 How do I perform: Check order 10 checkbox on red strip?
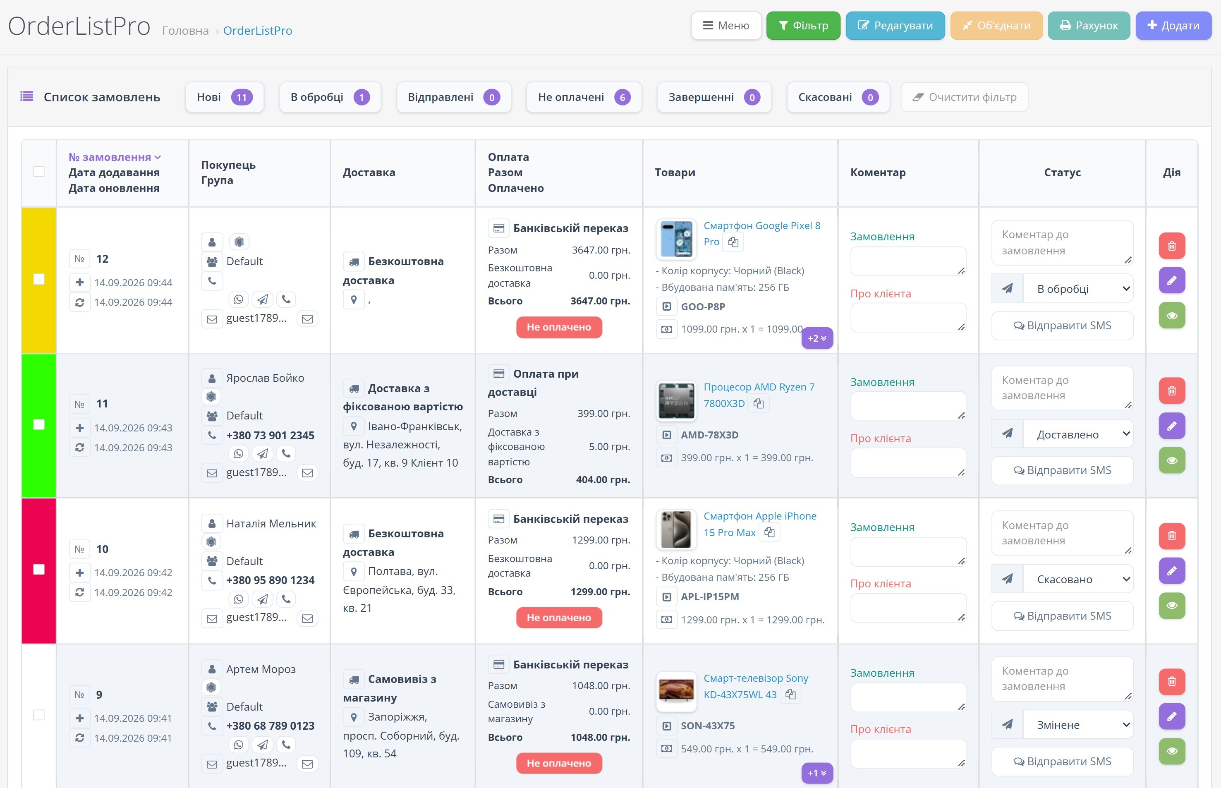(39, 570)
